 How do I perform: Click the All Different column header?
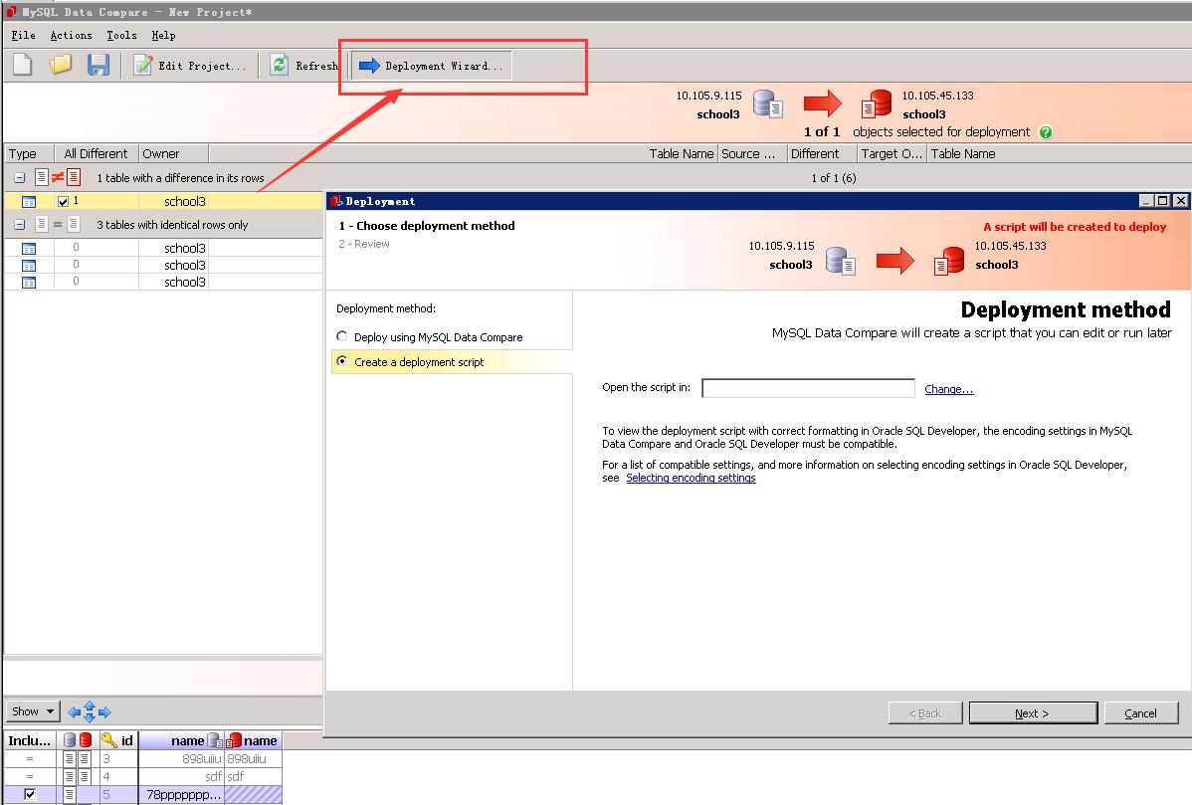(97, 153)
